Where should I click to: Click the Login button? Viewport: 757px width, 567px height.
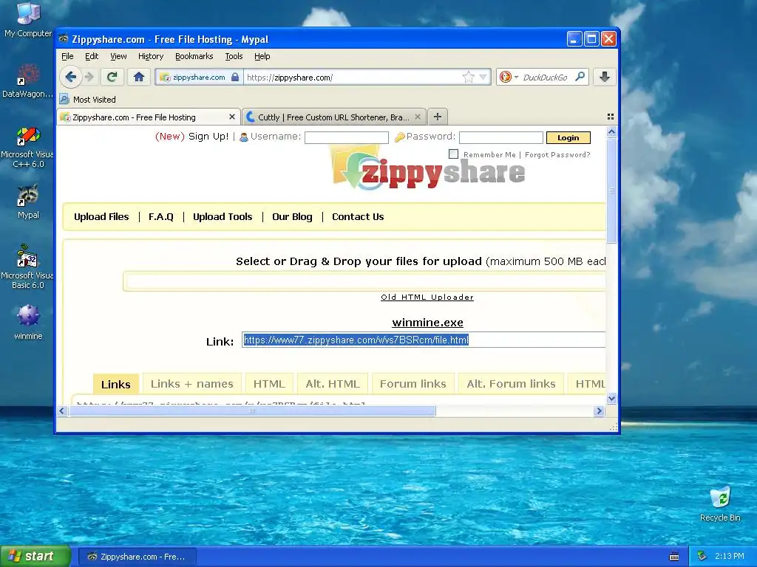(568, 138)
